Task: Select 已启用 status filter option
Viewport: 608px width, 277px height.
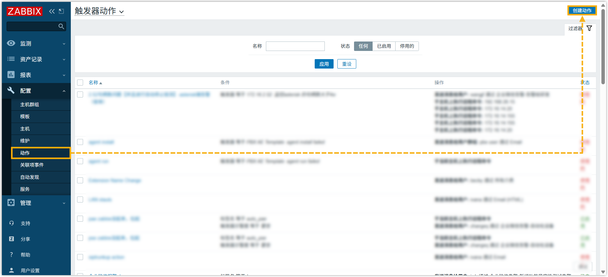Action: pos(384,46)
